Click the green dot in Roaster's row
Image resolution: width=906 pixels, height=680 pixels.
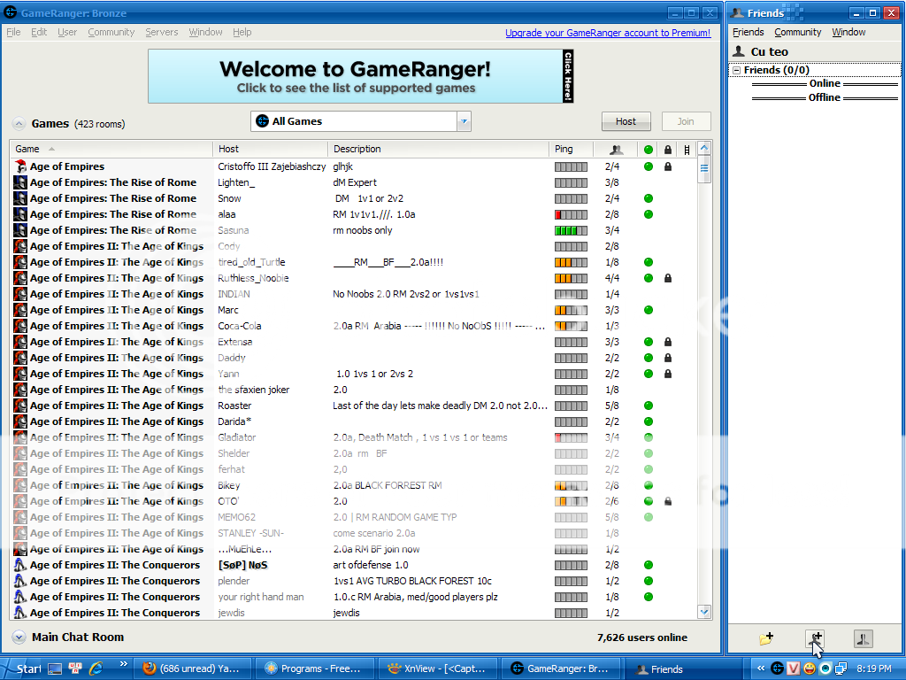[x=649, y=406]
